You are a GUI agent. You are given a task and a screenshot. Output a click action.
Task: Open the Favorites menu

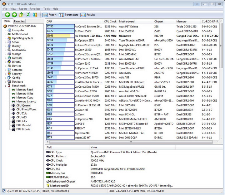click(35, 9)
